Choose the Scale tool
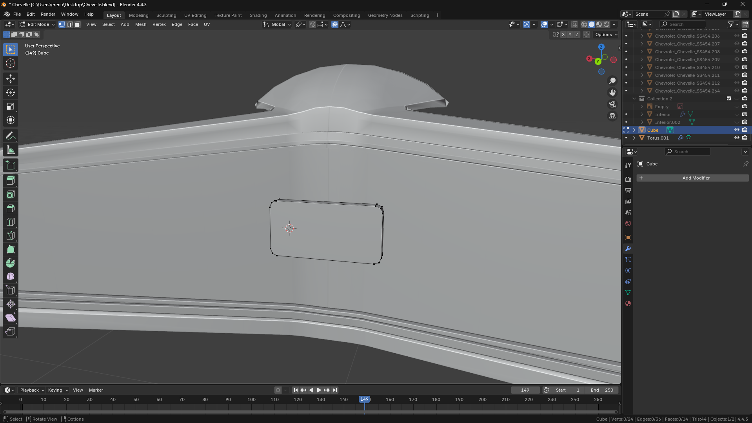 tap(11, 106)
